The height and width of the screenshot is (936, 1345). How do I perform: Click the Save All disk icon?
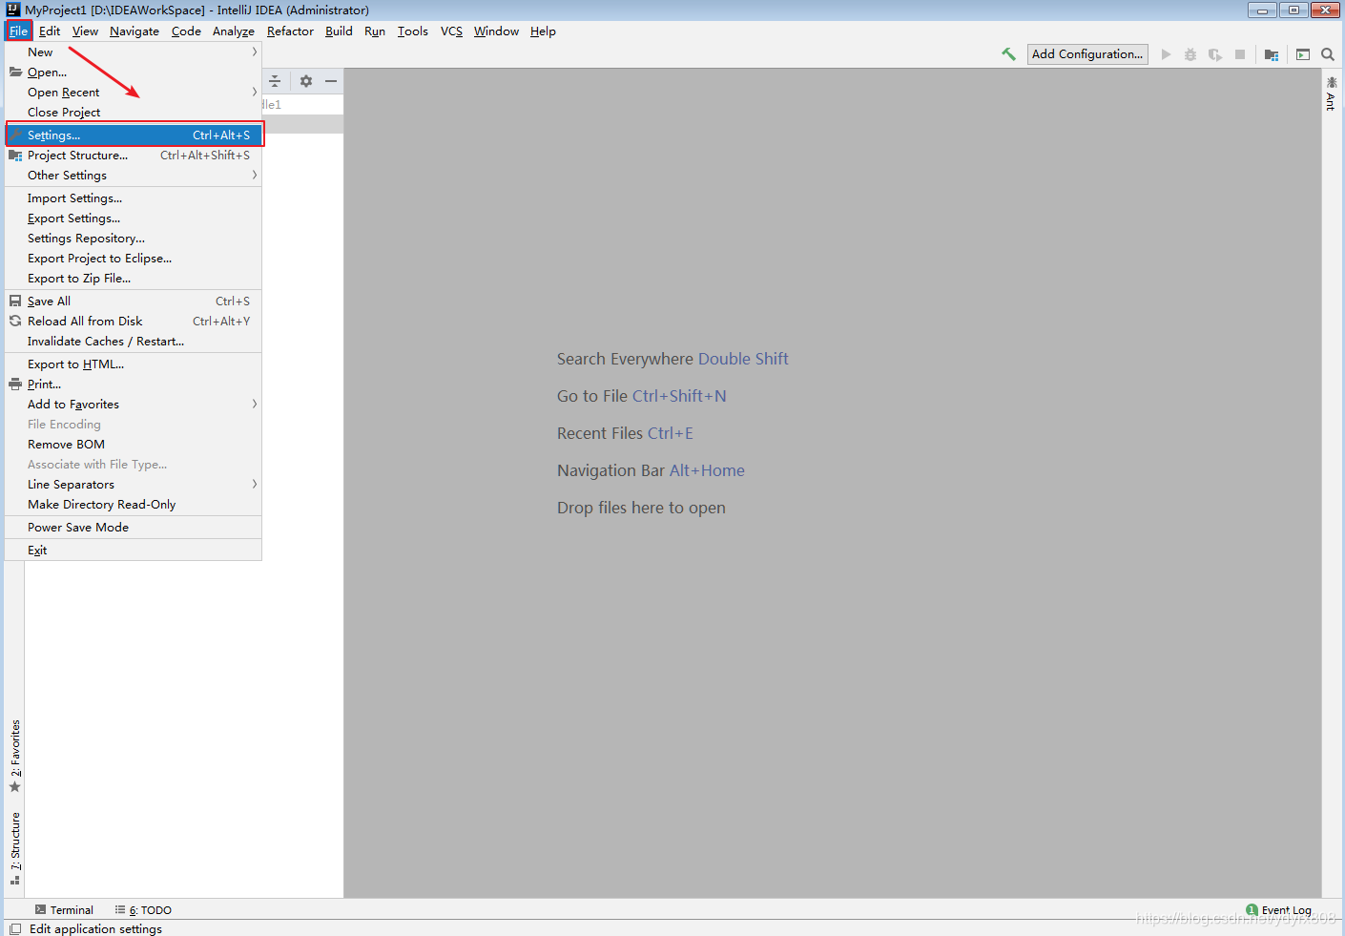click(15, 301)
